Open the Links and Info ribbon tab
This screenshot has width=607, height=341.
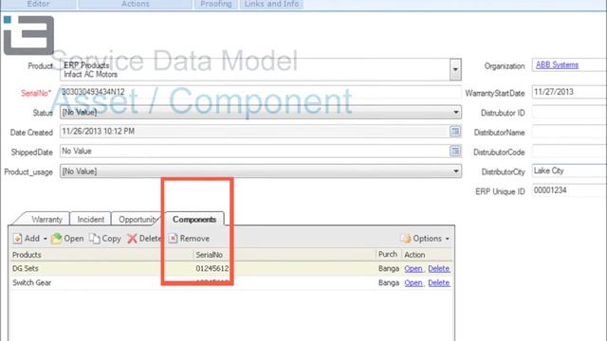(271, 4)
